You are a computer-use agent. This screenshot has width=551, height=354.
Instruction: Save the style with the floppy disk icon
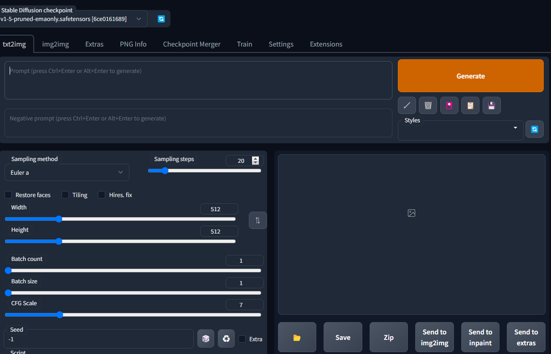pyautogui.click(x=492, y=105)
